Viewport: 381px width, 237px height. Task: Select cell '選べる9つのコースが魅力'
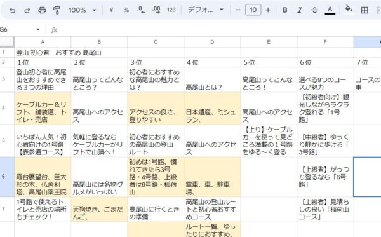tap(325, 79)
